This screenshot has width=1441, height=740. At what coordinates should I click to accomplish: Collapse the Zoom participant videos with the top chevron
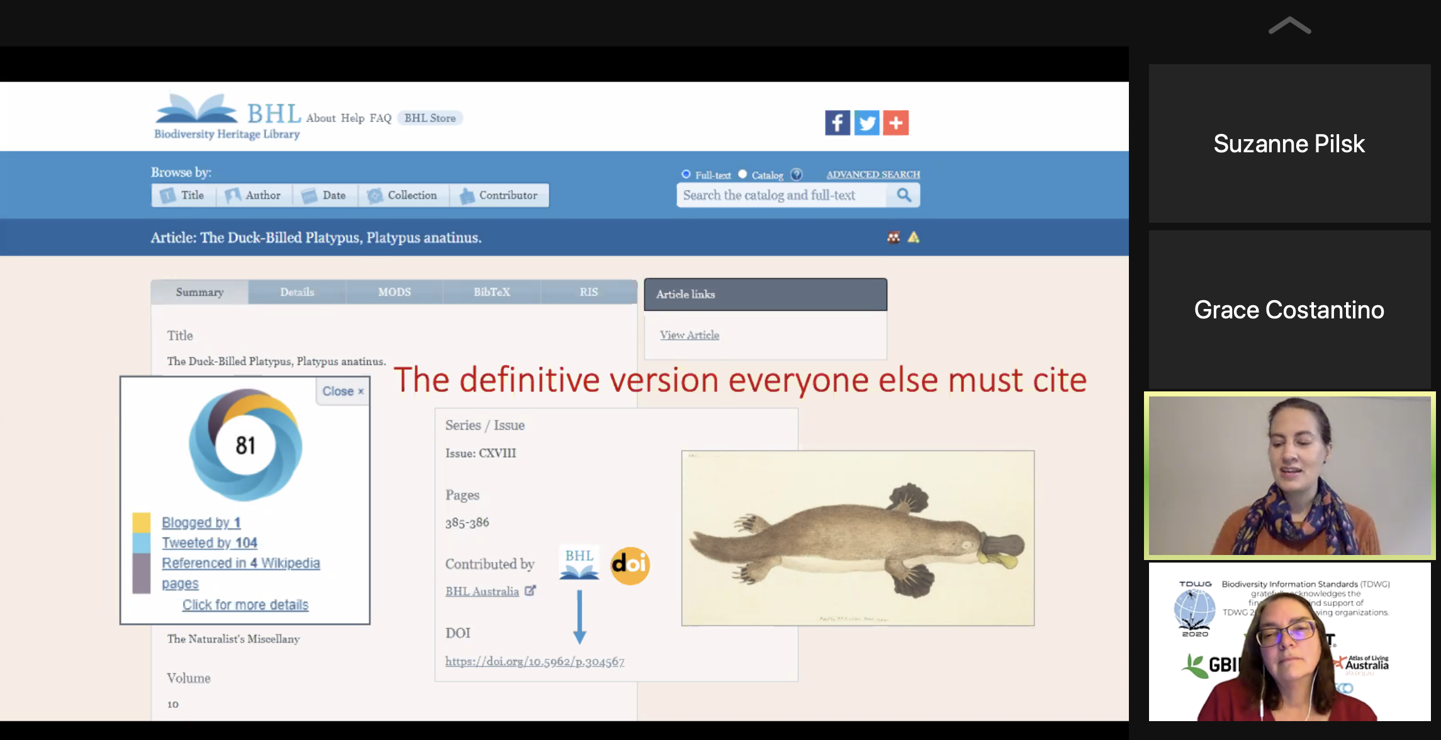click(x=1289, y=24)
